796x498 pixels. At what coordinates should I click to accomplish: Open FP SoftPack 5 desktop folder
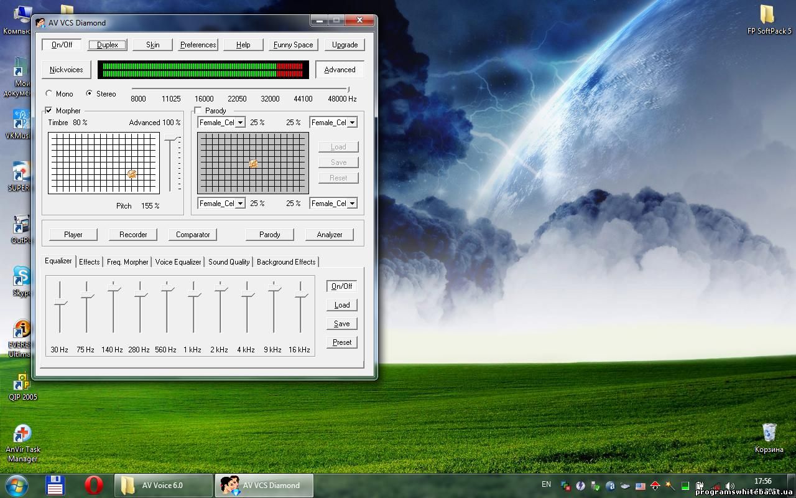tap(769, 19)
